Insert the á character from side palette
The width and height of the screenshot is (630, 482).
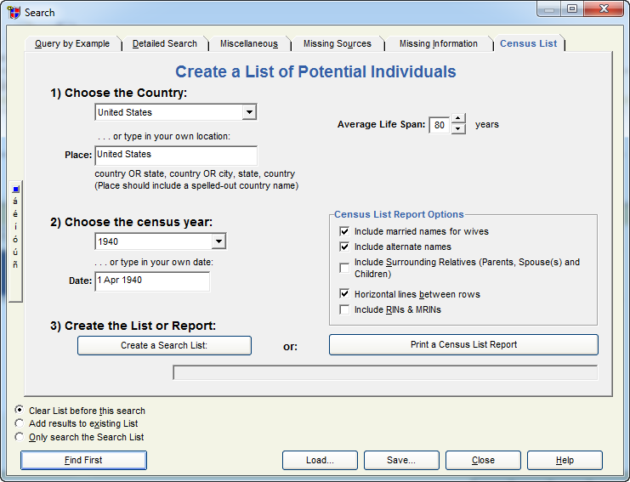pos(15,201)
